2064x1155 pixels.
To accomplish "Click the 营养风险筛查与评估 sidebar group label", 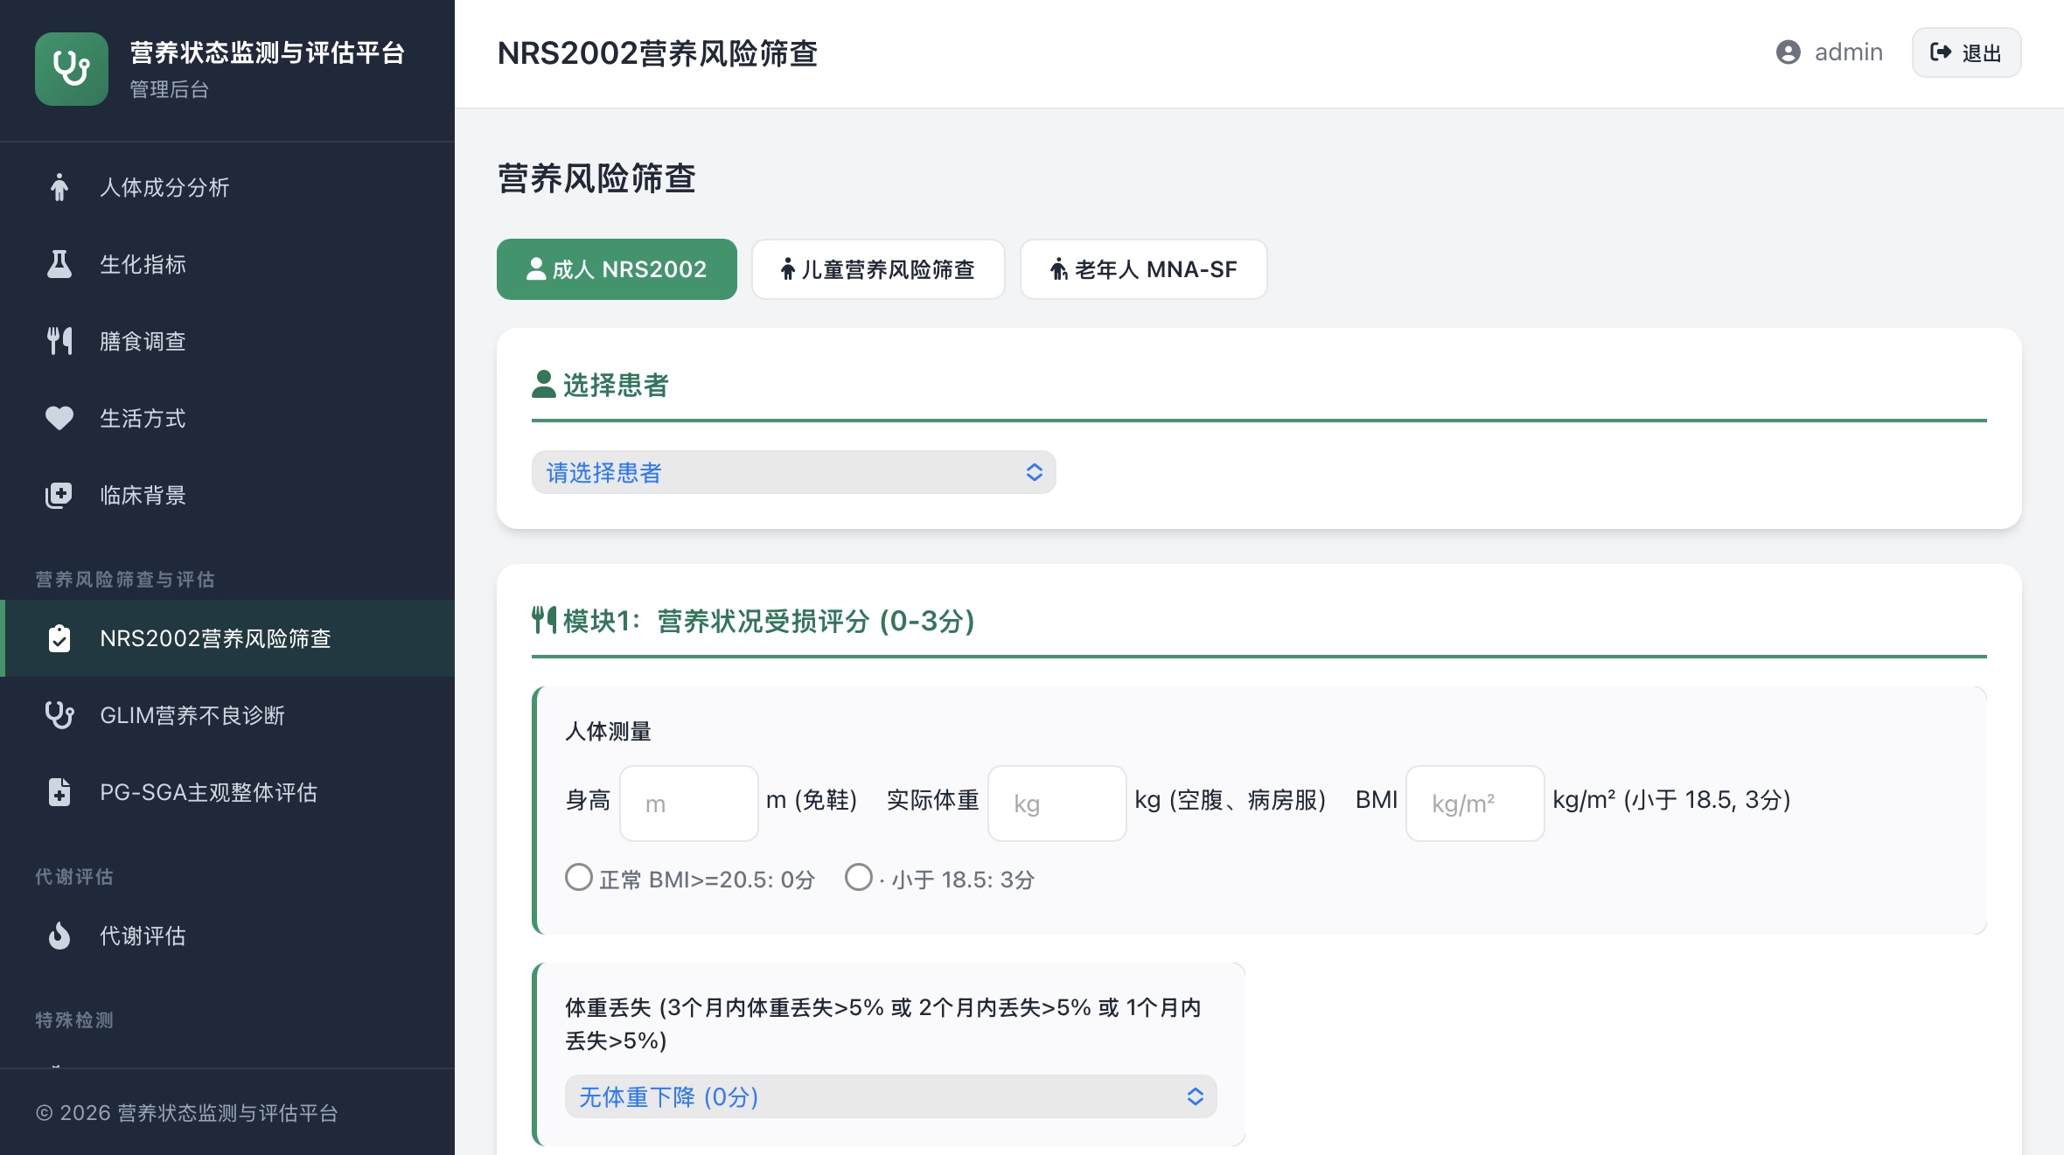I will [125, 579].
